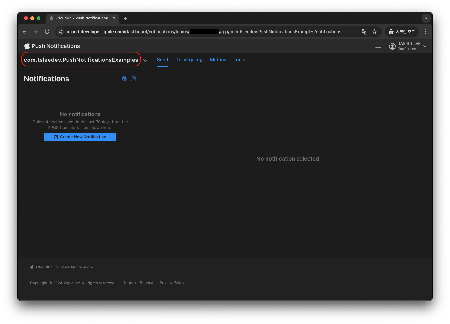The width and height of the screenshot is (450, 324).
Task: Expand the TAE SU LEE account menu chevron
Action: pos(425,46)
